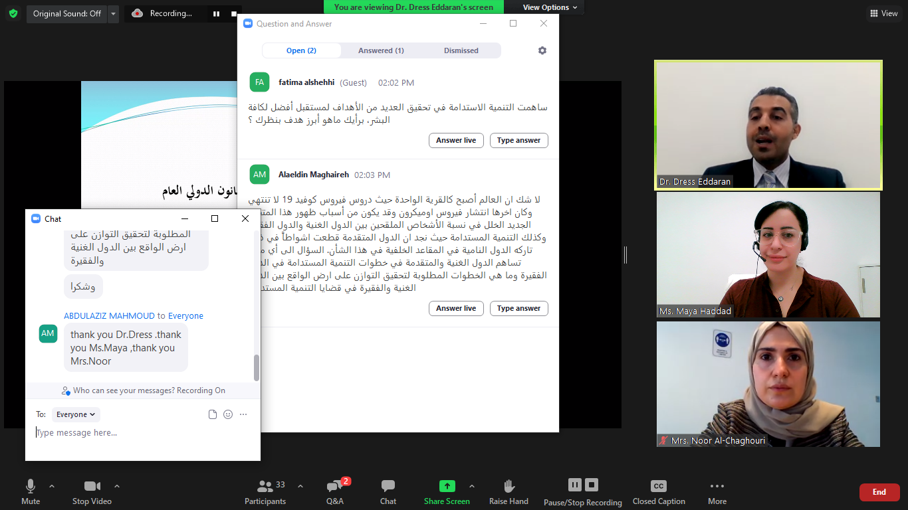908x510 pixels.
Task: Open the emoji picker in chat
Action: 228,414
